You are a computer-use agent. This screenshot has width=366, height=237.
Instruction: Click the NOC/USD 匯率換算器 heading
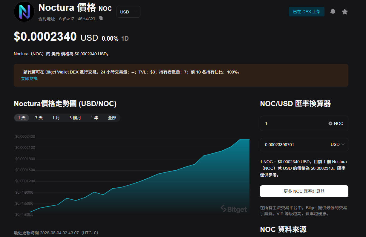tap(295, 104)
